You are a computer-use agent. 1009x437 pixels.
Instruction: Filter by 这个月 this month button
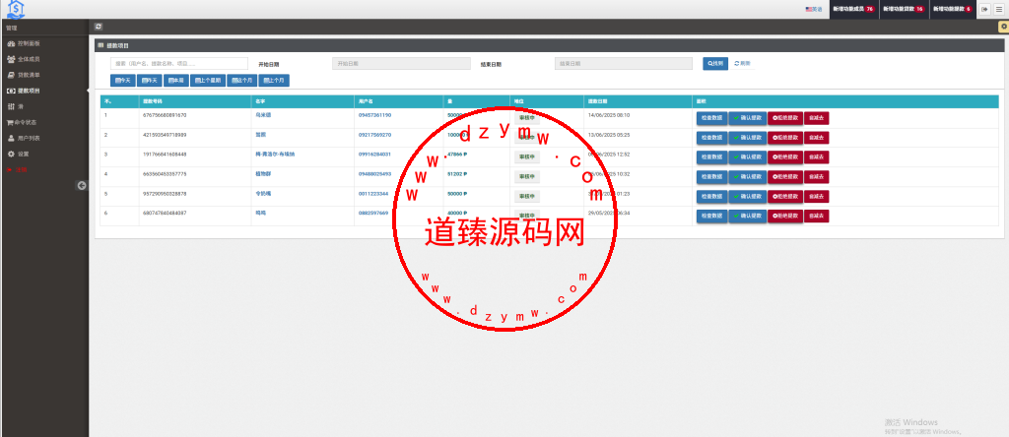point(241,81)
